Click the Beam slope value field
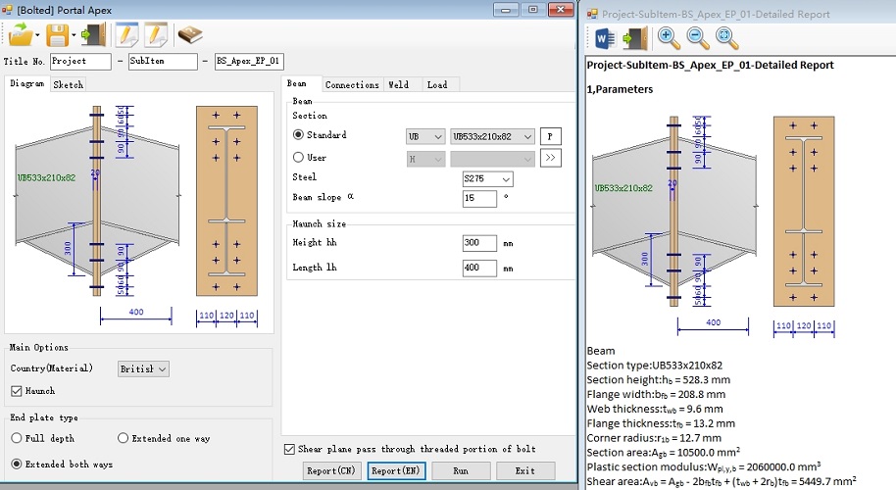This screenshot has width=896, height=490. [479, 198]
